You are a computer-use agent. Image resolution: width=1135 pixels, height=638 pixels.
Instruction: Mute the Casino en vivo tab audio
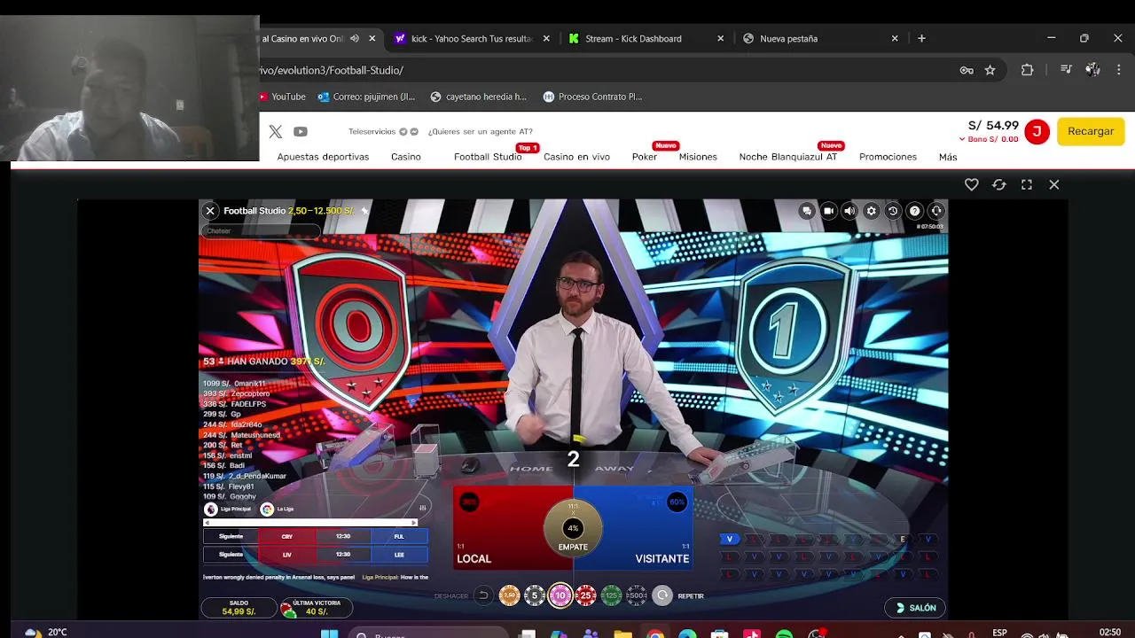tap(355, 38)
